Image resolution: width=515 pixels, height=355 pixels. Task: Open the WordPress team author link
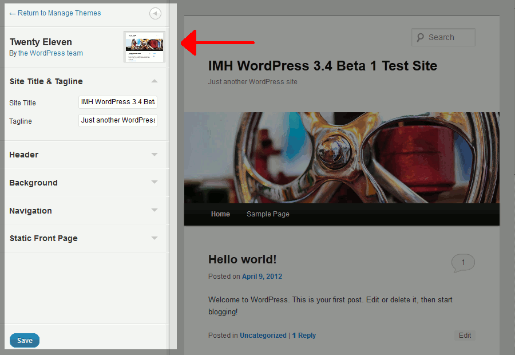click(50, 53)
